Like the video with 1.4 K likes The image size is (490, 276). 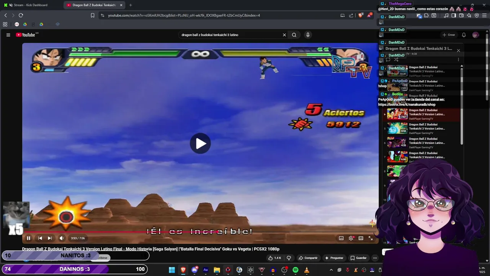tap(275, 258)
